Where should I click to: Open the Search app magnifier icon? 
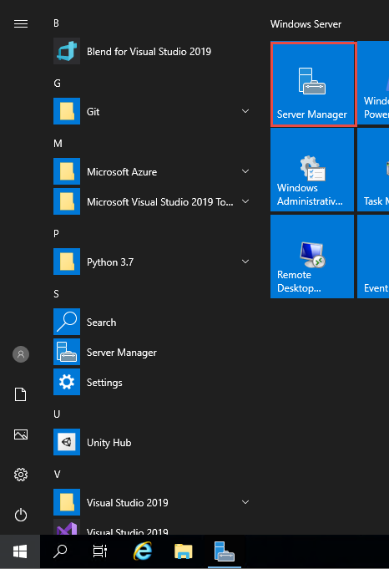point(67,322)
